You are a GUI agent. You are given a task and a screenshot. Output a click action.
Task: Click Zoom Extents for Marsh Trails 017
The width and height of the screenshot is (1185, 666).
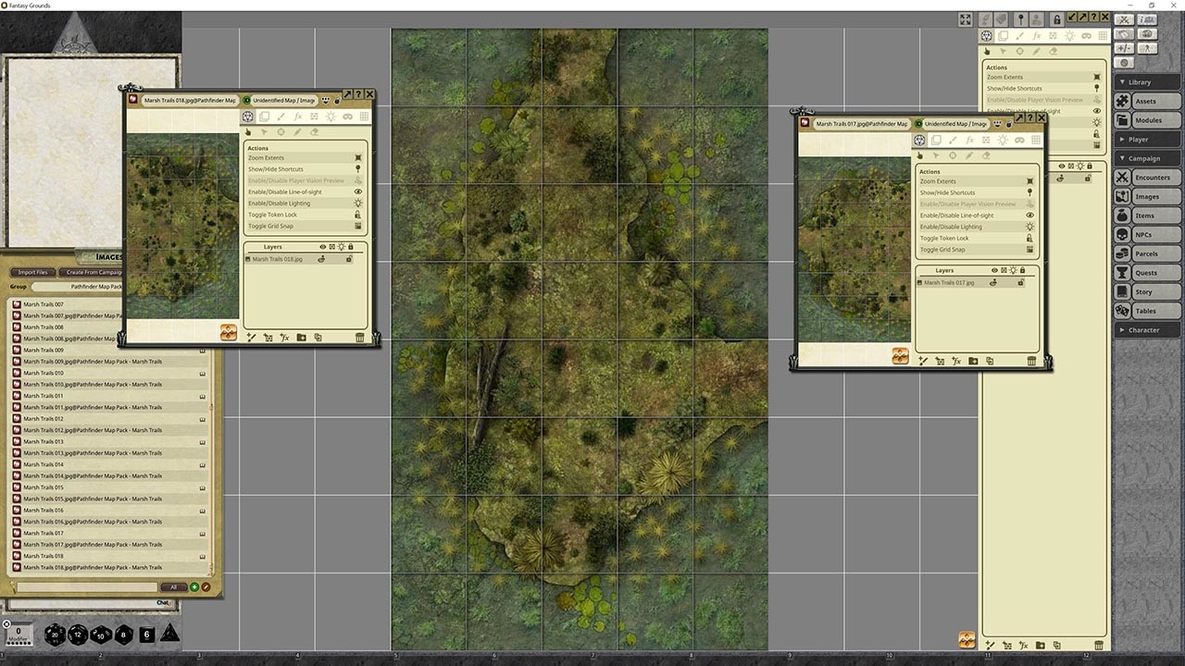point(939,181)
